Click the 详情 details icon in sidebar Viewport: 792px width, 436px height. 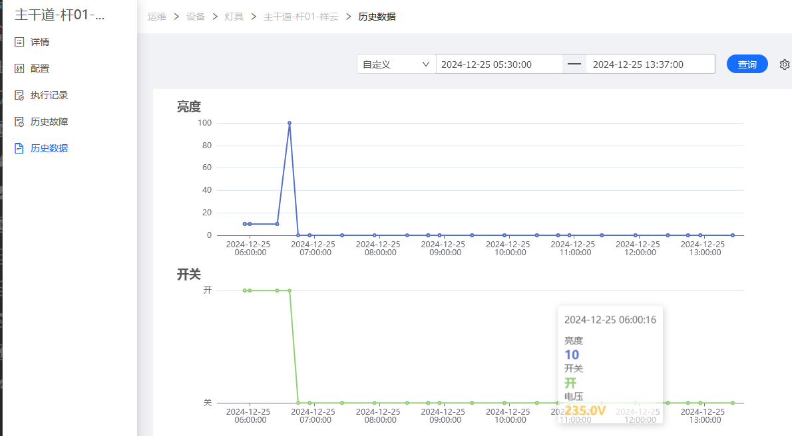[x=19, y=42]
